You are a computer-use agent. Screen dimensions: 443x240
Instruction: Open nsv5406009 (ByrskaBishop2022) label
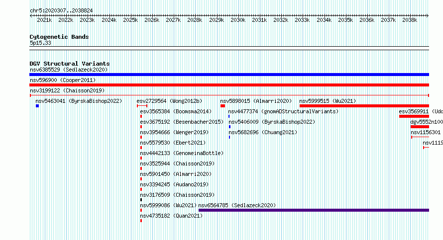(272, 122)
